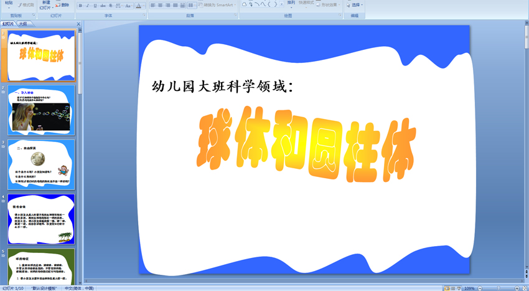The width and height of the screenshot is (529, 291).
Task: Open the New Slide (新建幻灯片) dropdown
Action: click(x=45, y=7)
